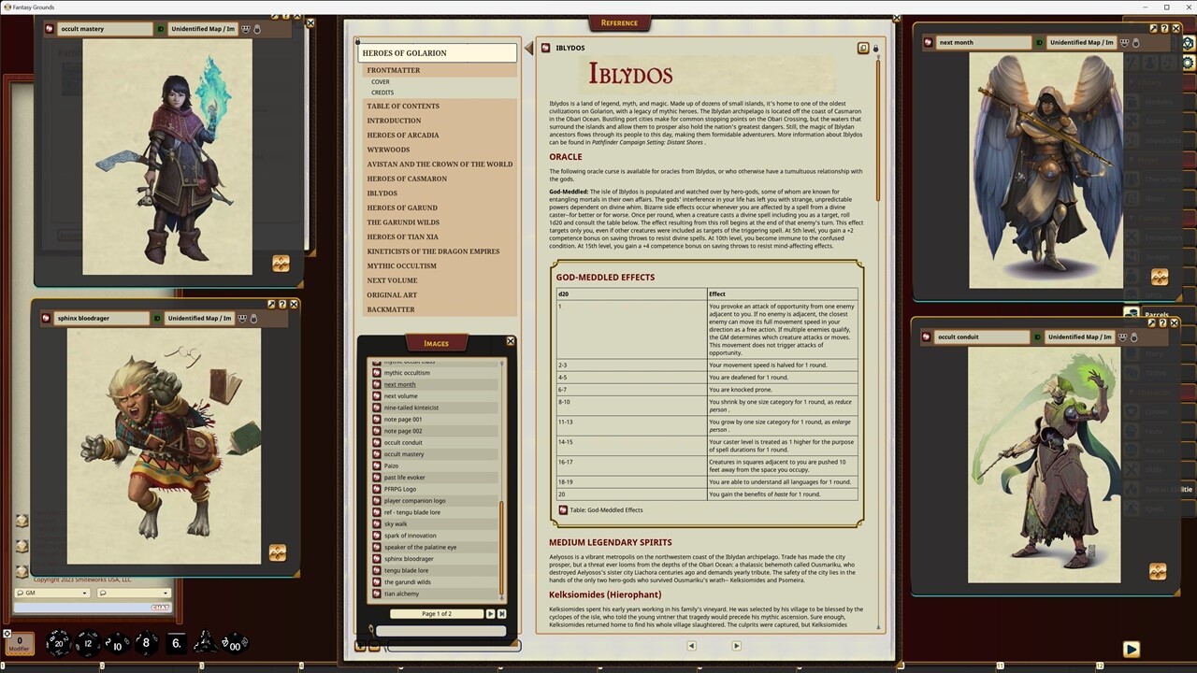The width and height of the screenshot is (1197, 673).
Task: Click the table icon beside God-Meddled Effects caption
Action: click(563, 510)
